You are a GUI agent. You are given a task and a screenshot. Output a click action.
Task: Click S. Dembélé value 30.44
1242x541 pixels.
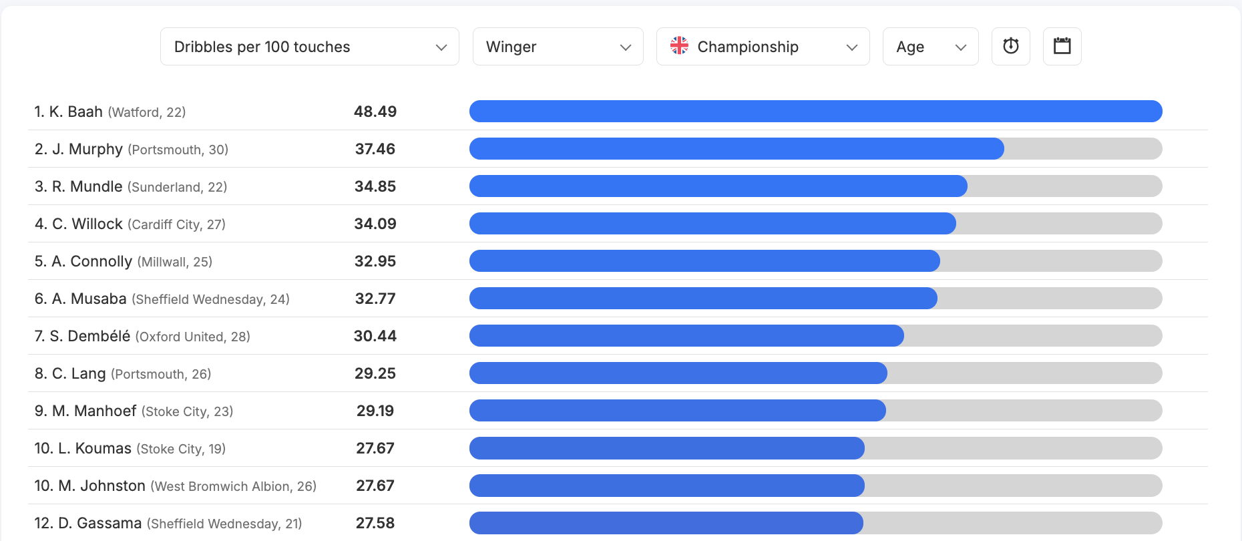pos(375,336)
